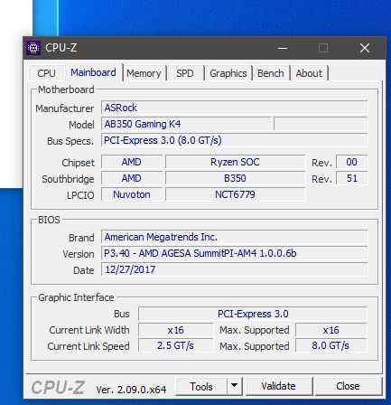Image resolution: width=391 pixels, height=405 pixels.
Task: Switch to the SPD tab
Action: 185,73
